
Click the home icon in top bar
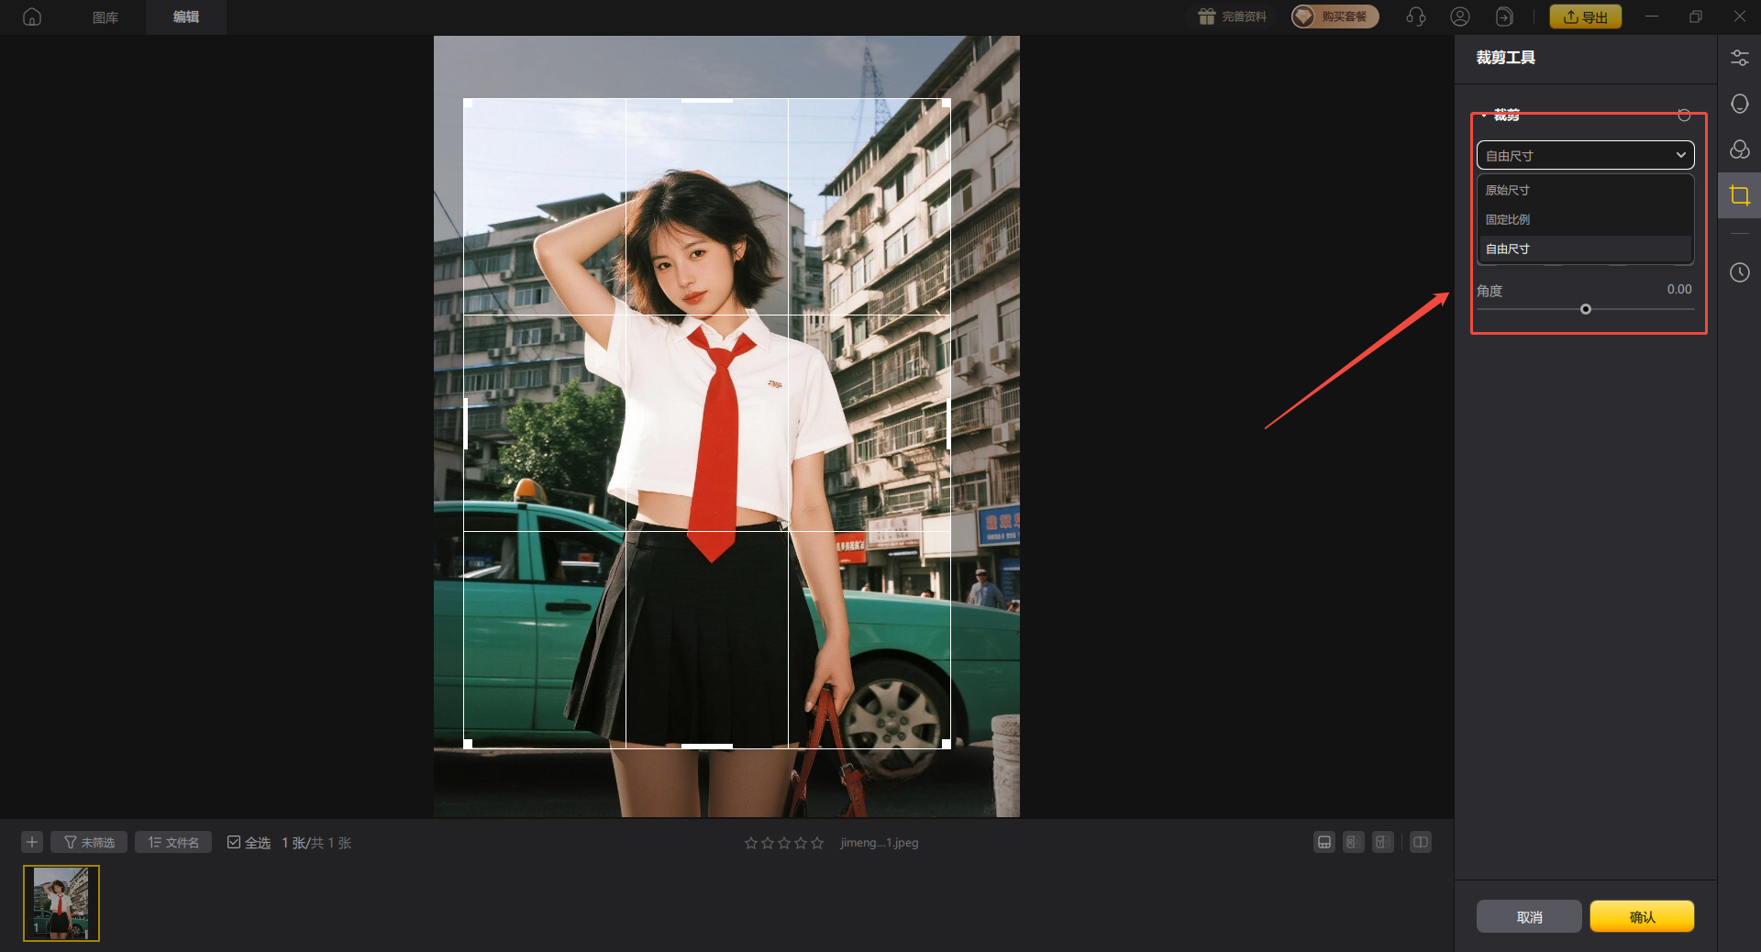(32, 17)
